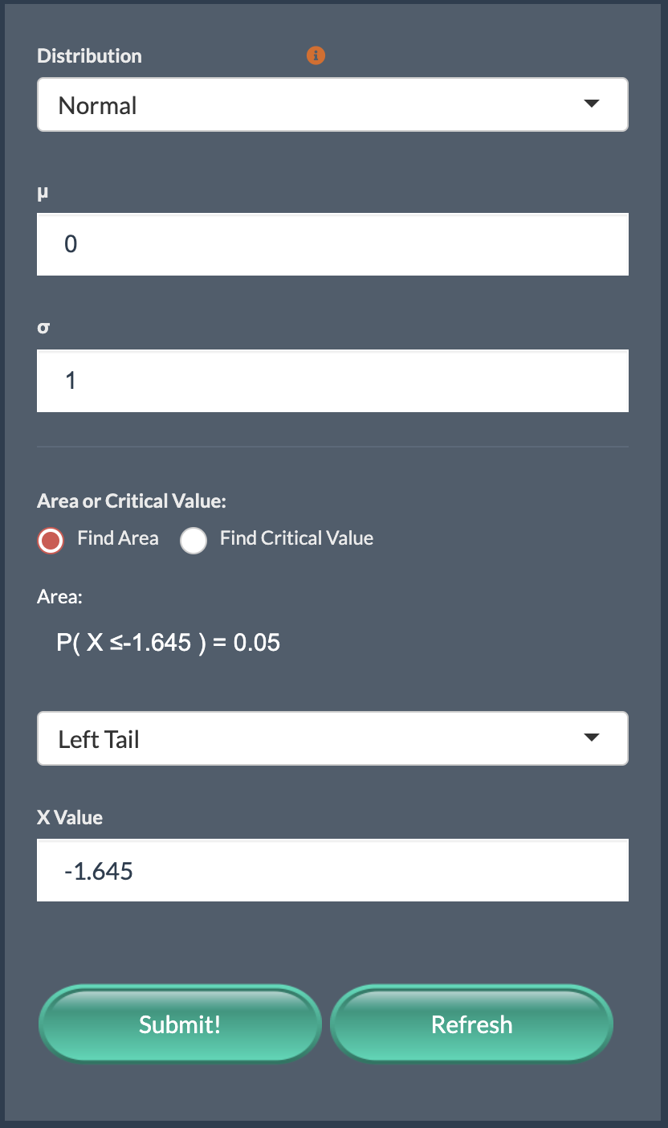The height and width of the screenshot is (1128, 668).
Task: Select the Find Critical Value radio button
Action: 193,541
